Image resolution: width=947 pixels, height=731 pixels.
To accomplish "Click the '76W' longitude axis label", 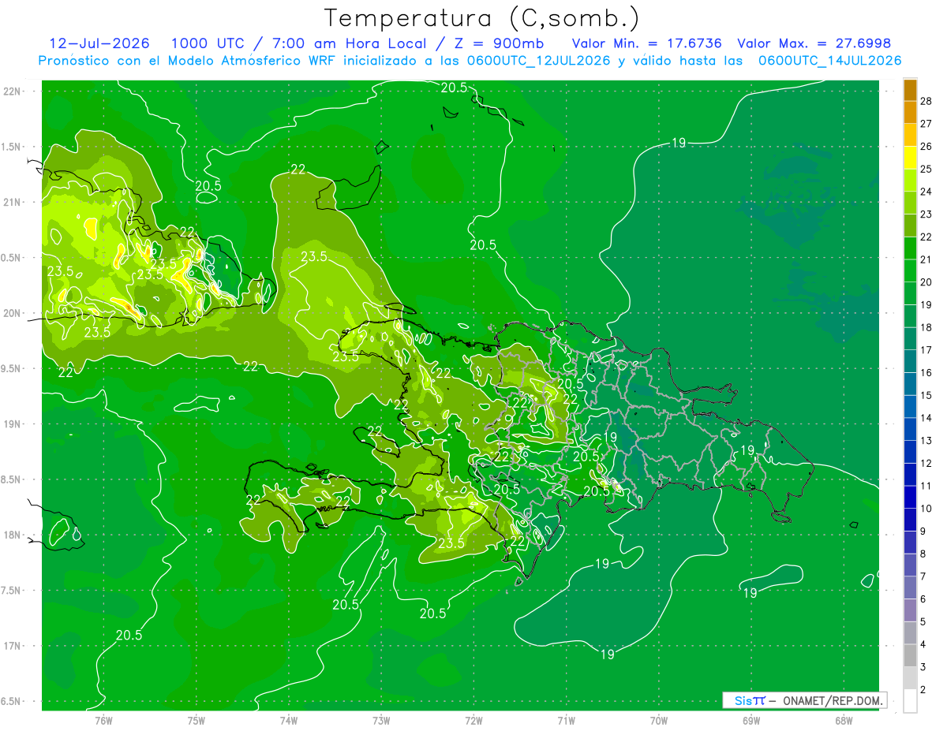I will coord(103,720).
